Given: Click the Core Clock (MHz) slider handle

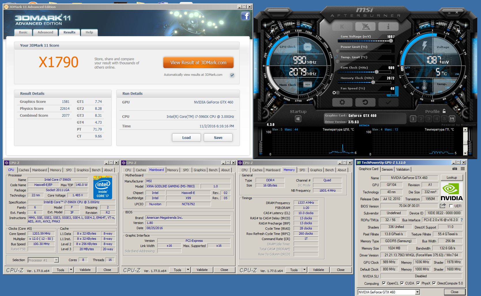Looking at the screenshot, I should pos(376,72).
